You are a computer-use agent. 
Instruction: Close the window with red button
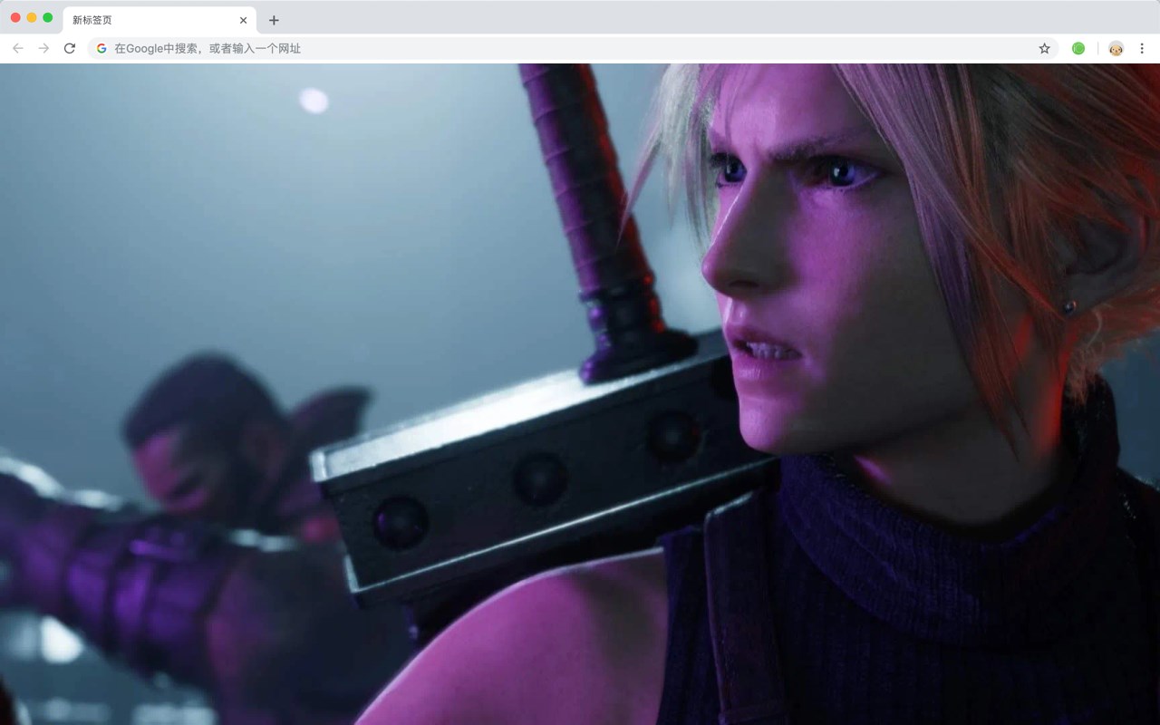point(15,18)
